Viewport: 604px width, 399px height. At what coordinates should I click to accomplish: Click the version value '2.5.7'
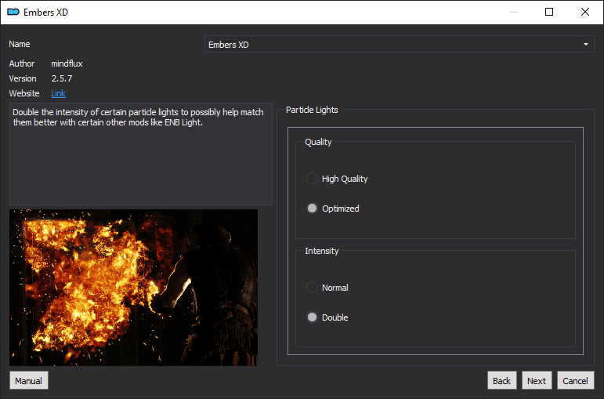tap(62, 78)
